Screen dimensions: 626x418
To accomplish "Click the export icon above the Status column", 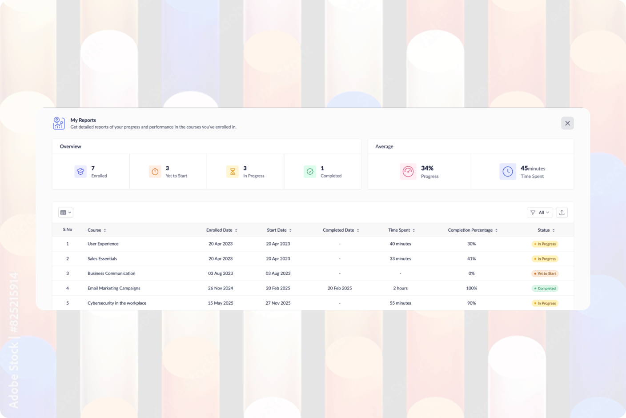I will click(x=562, y=212).
